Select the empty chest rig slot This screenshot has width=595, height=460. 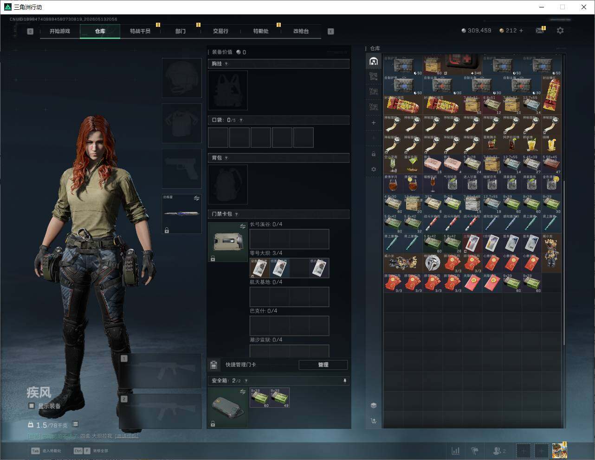pos(228,90)
